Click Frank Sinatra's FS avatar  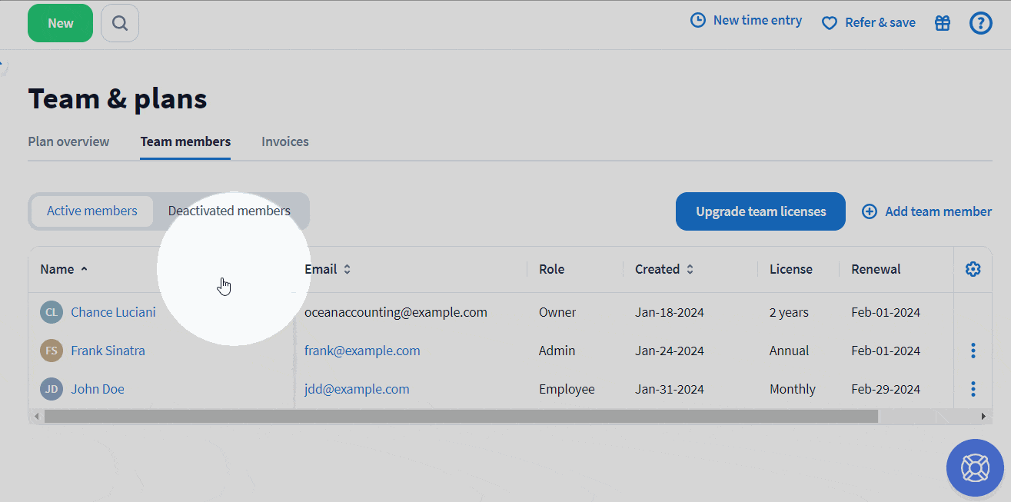coord(52,351)
